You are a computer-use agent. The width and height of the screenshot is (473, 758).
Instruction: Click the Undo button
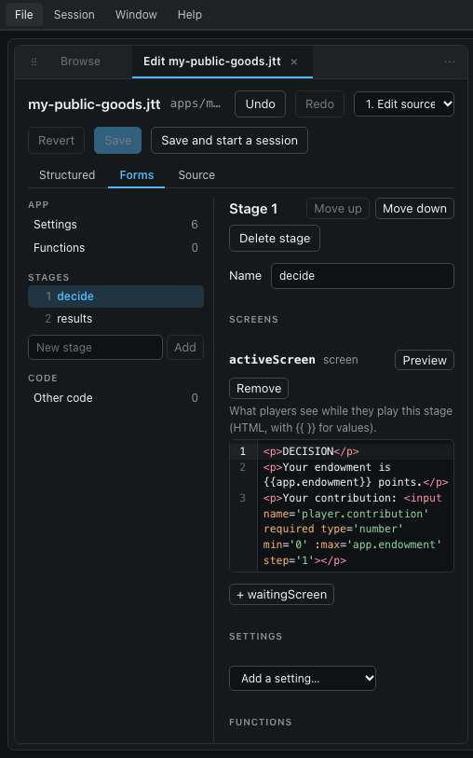pos(260,103)
